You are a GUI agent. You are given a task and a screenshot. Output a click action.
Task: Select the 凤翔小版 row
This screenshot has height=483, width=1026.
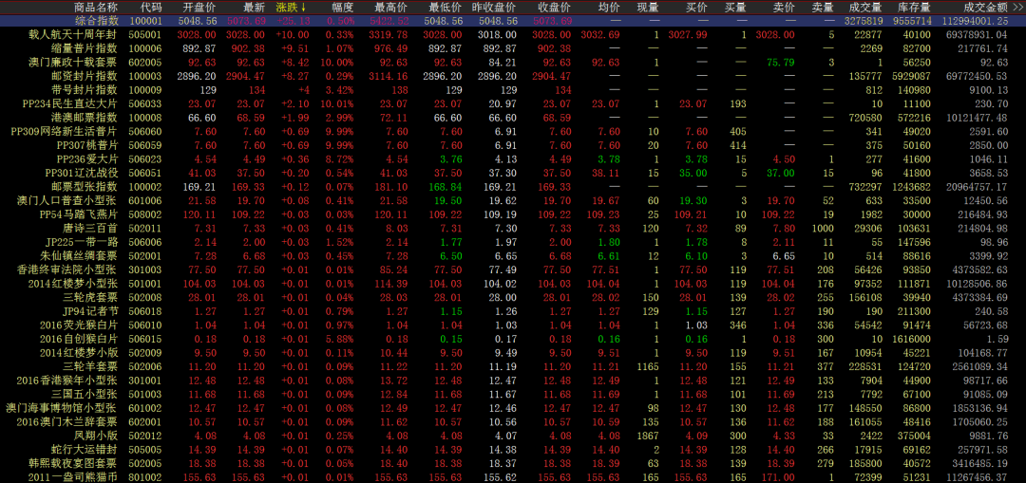coord(513,436)
